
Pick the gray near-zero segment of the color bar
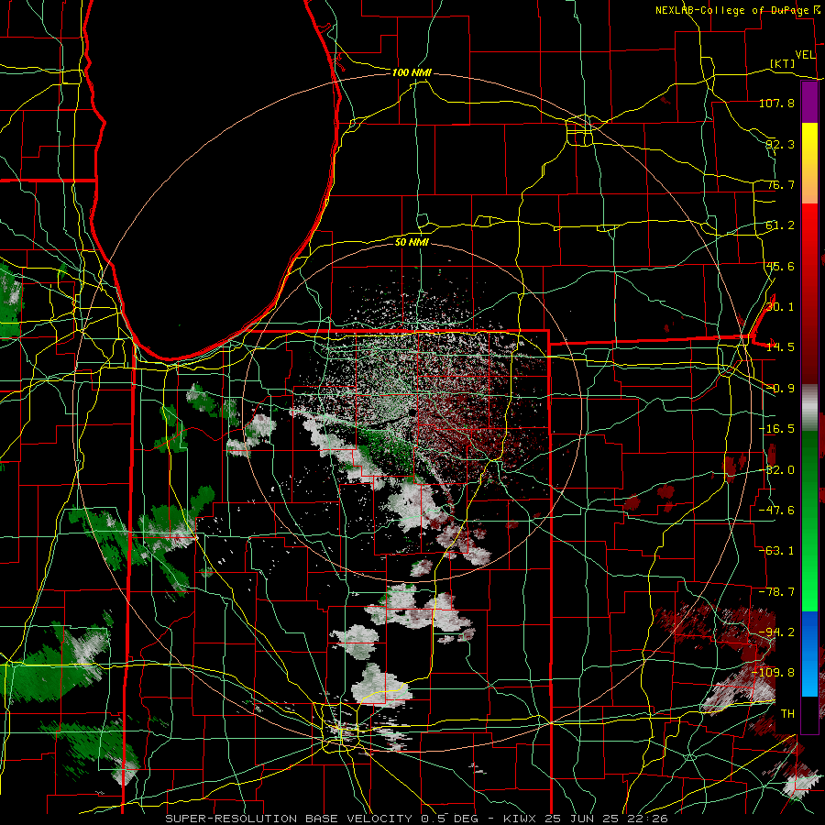click(x=809, y=407)
